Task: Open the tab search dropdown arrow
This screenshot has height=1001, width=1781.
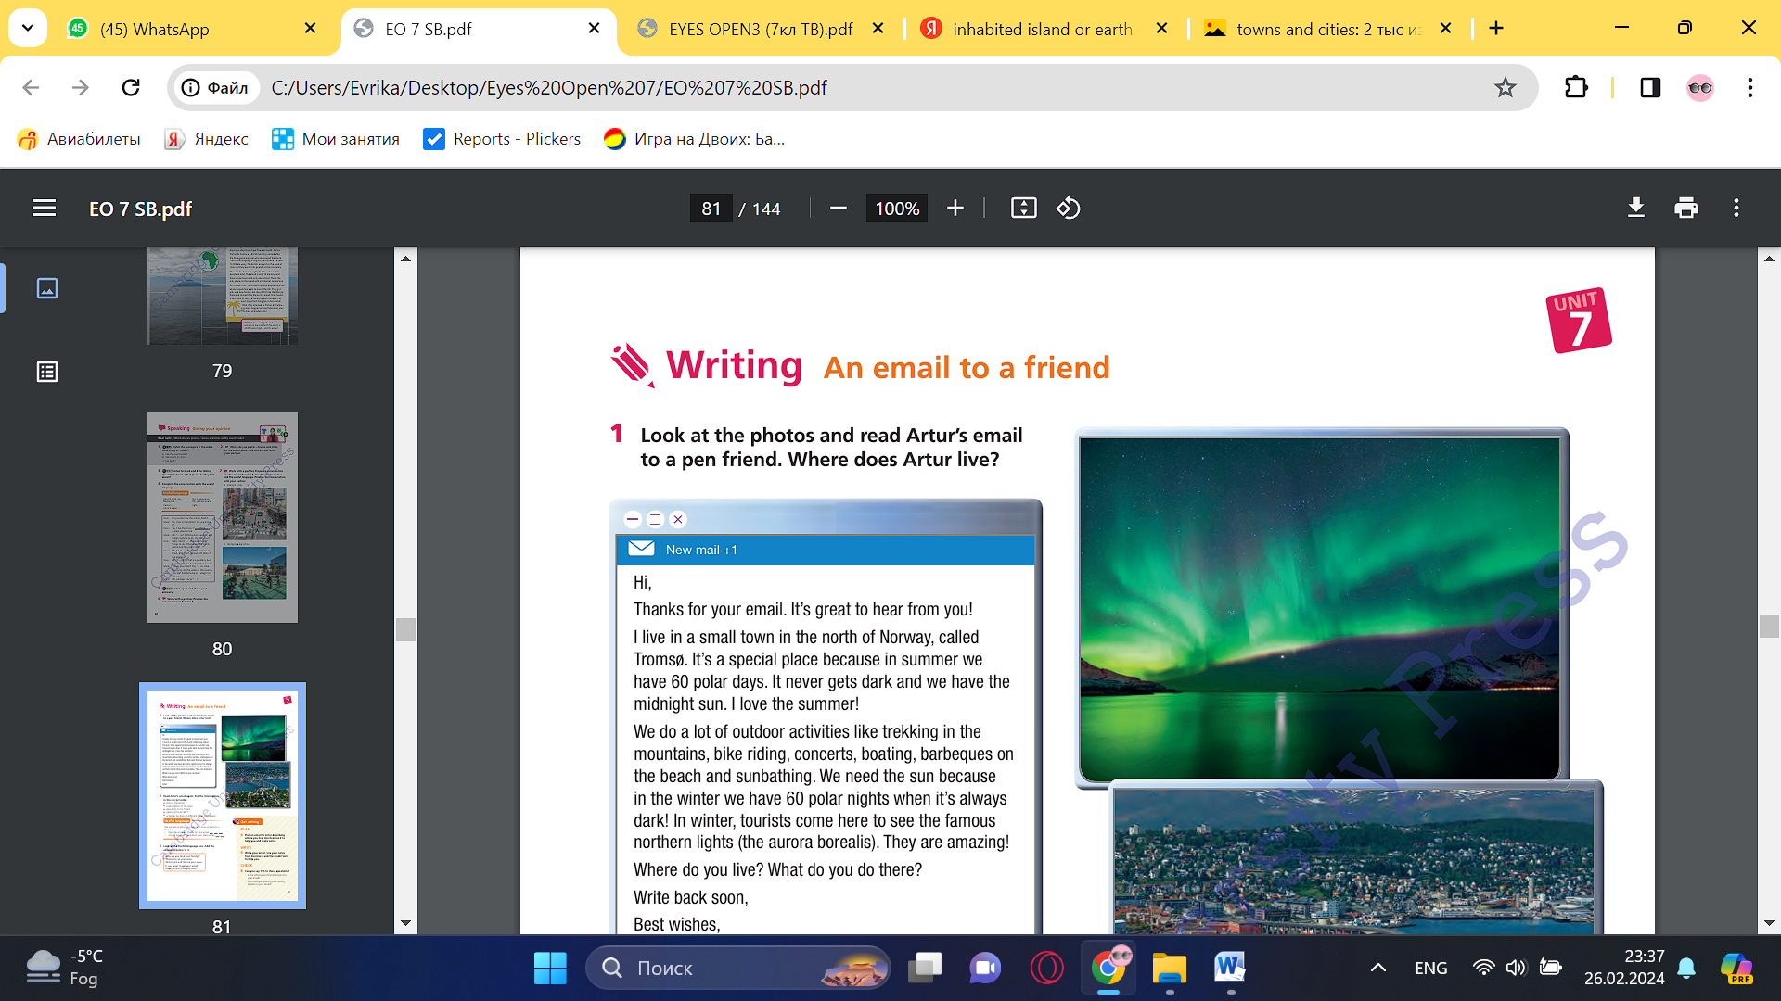Action: pos(28,28)
